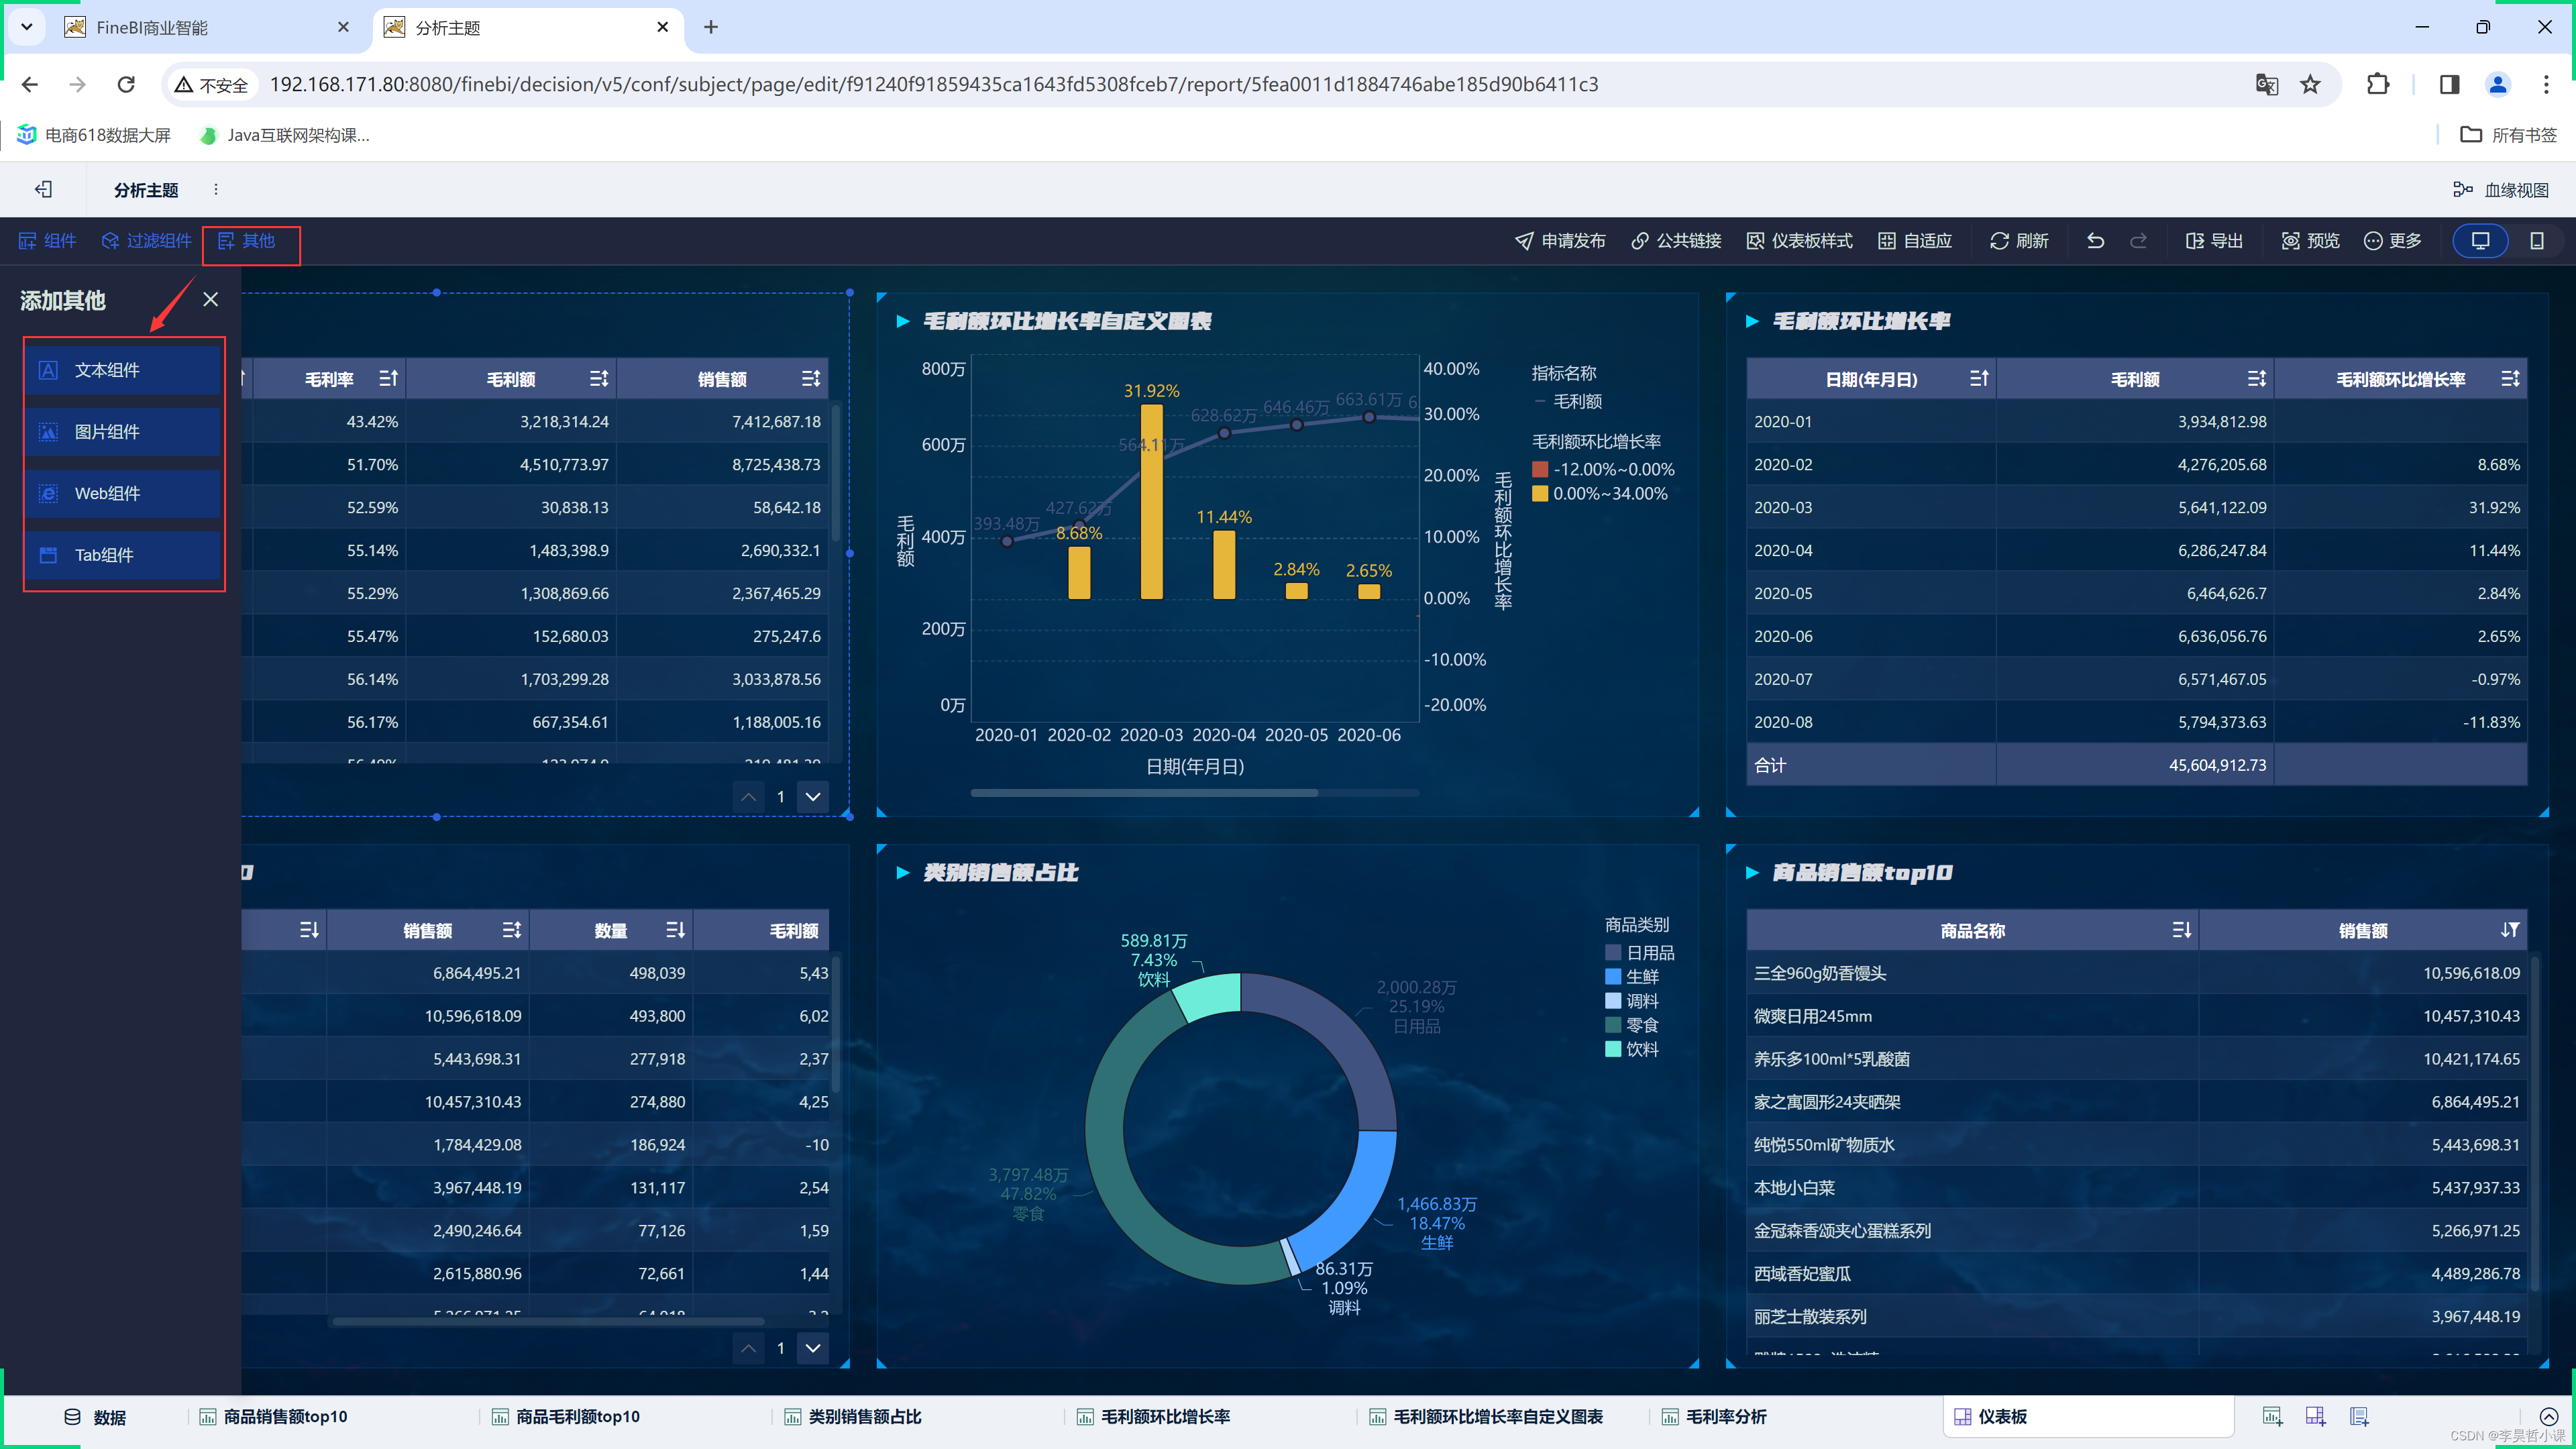Toggle 饮料 legend swatch
The width and height of the screenshot is (2576, 1449).
point(1612,1049)
